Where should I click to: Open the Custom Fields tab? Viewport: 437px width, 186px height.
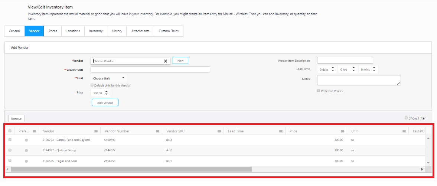tap(169, 31)
